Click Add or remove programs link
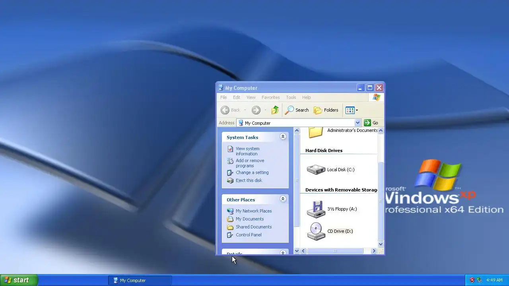Viewport: 509px width, 286px height. tap(250, 163)
